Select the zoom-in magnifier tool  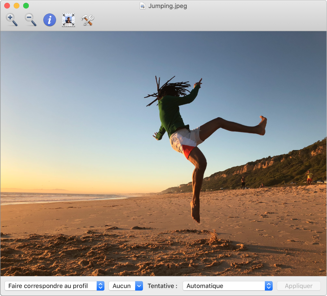(12, 20)
